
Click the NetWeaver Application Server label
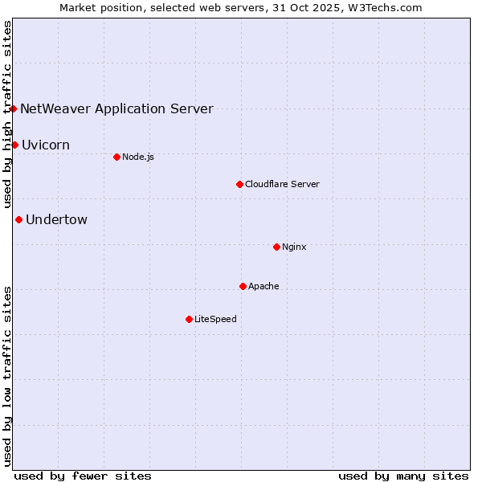click(116, 108)
